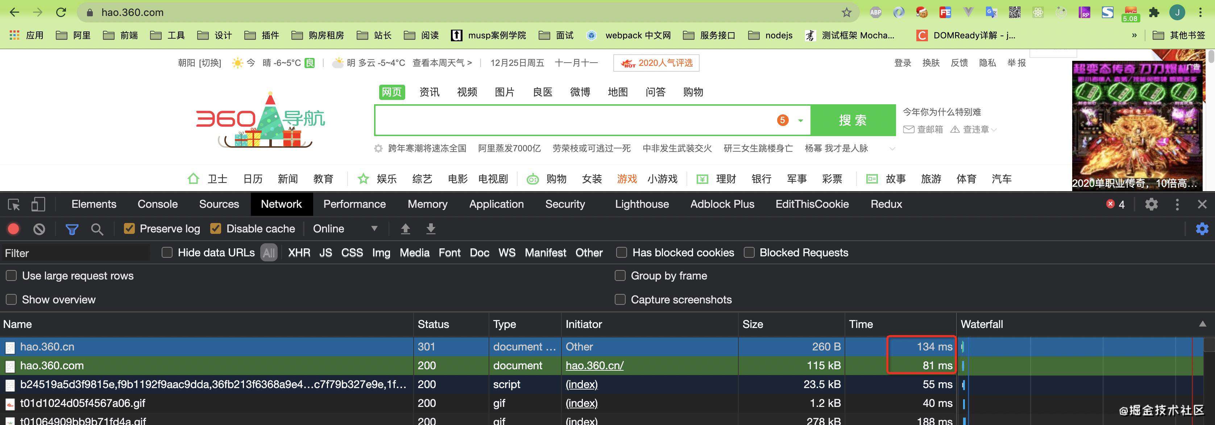Switch to the Console tab
1215x425 pixels.
(x=158, y=204)
